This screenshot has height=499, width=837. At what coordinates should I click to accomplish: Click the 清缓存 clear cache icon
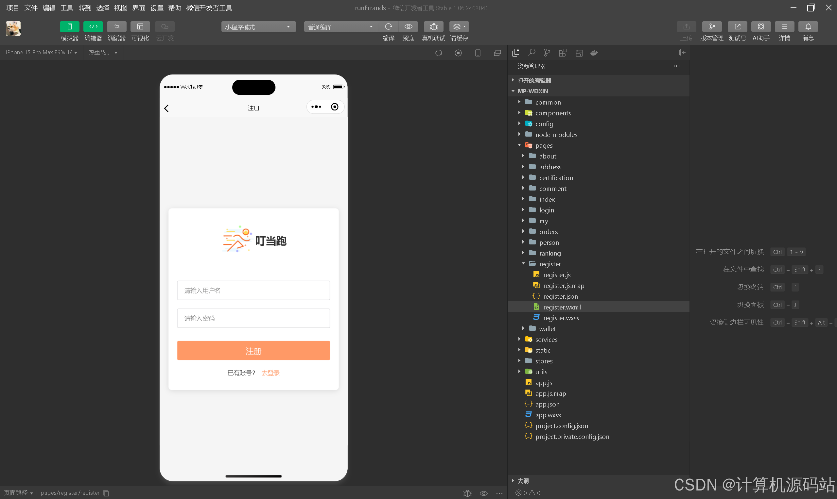[457, 26]
